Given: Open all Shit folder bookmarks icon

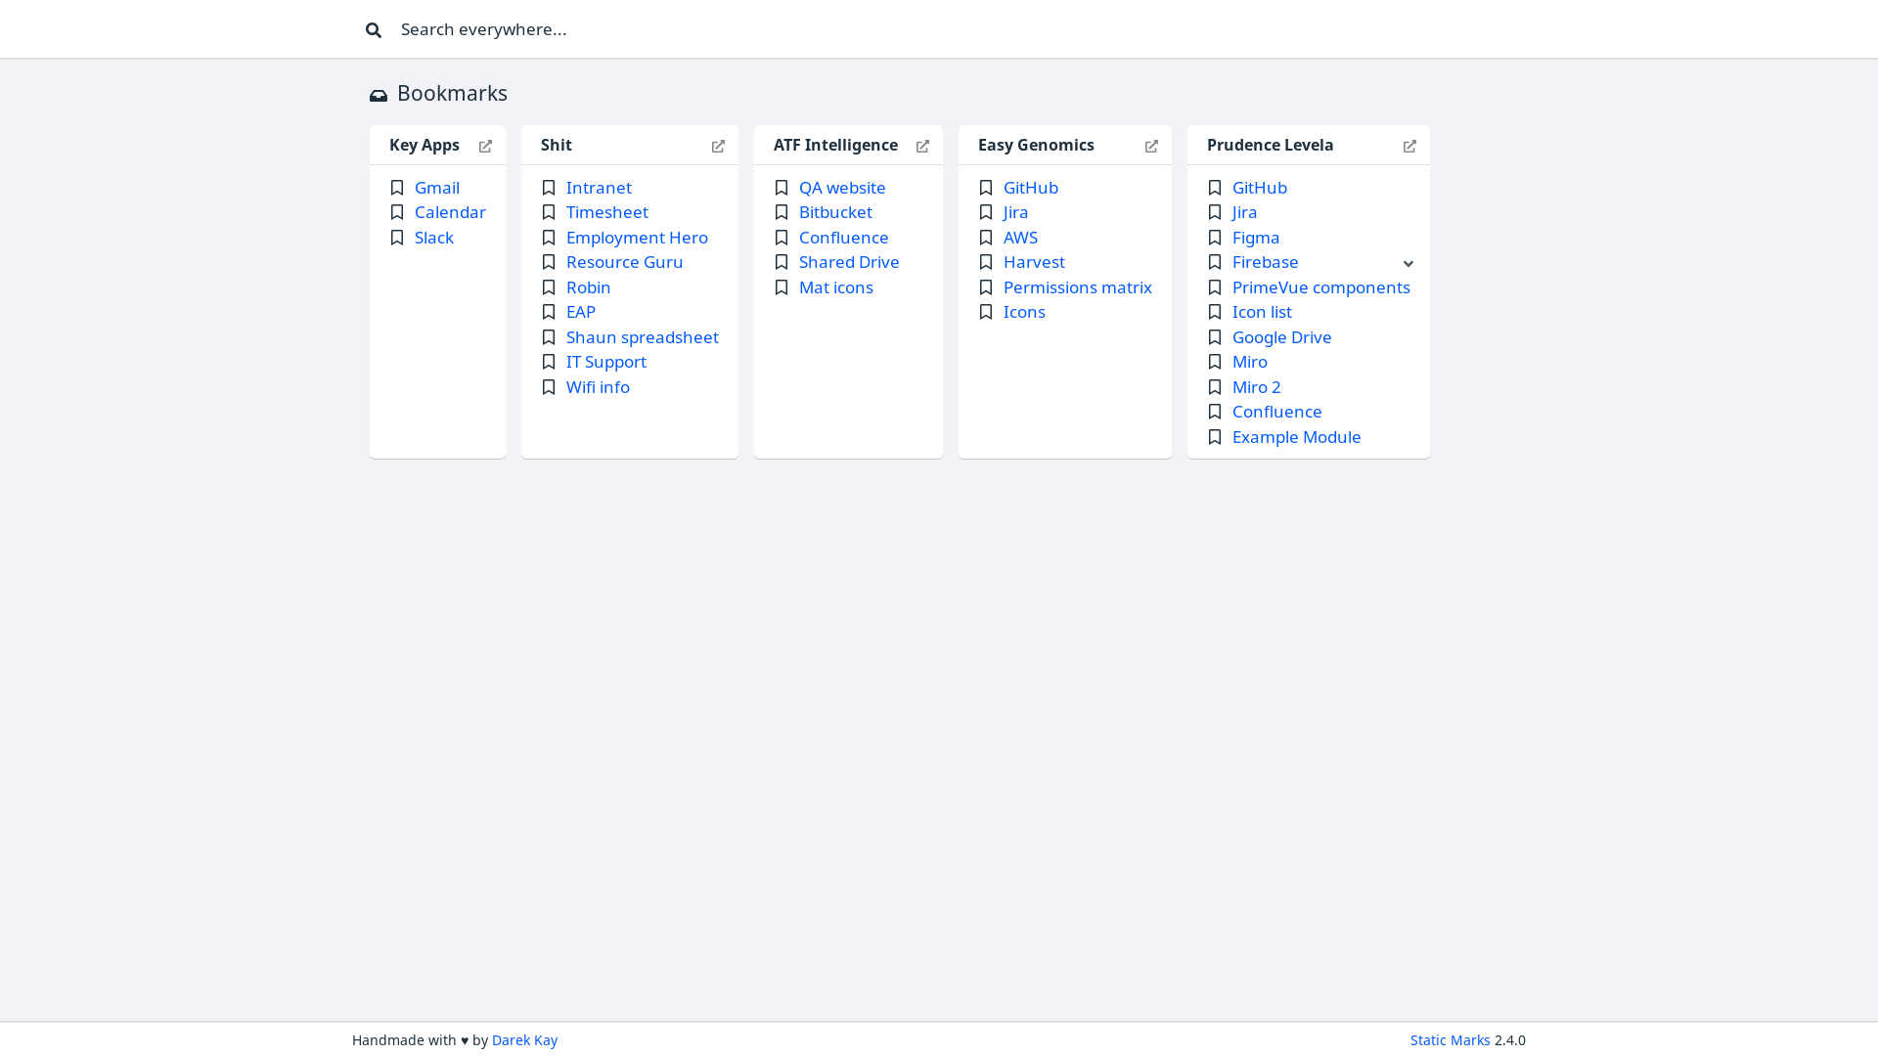Looking at the screenshot, I should coord(718,146).
